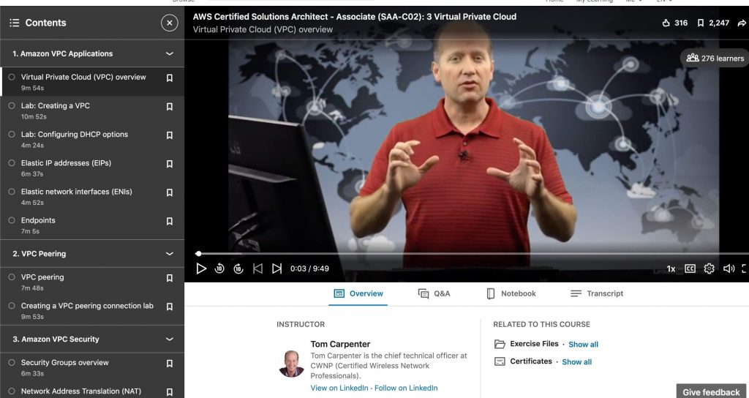Open the Notebook tab

point(511,293)
